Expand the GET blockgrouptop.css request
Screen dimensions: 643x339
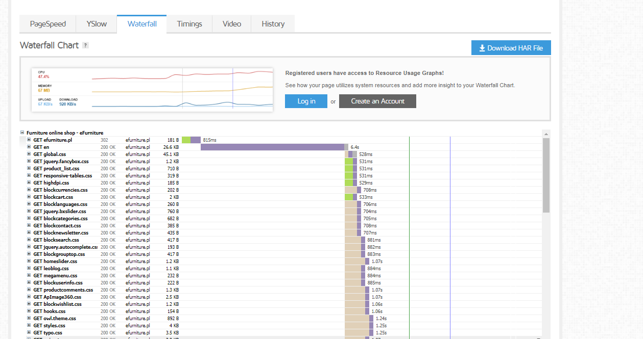pos(29,254)
